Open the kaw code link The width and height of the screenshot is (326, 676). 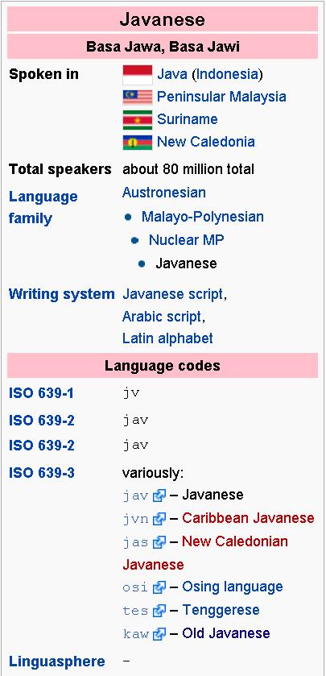tap(135, 634)
